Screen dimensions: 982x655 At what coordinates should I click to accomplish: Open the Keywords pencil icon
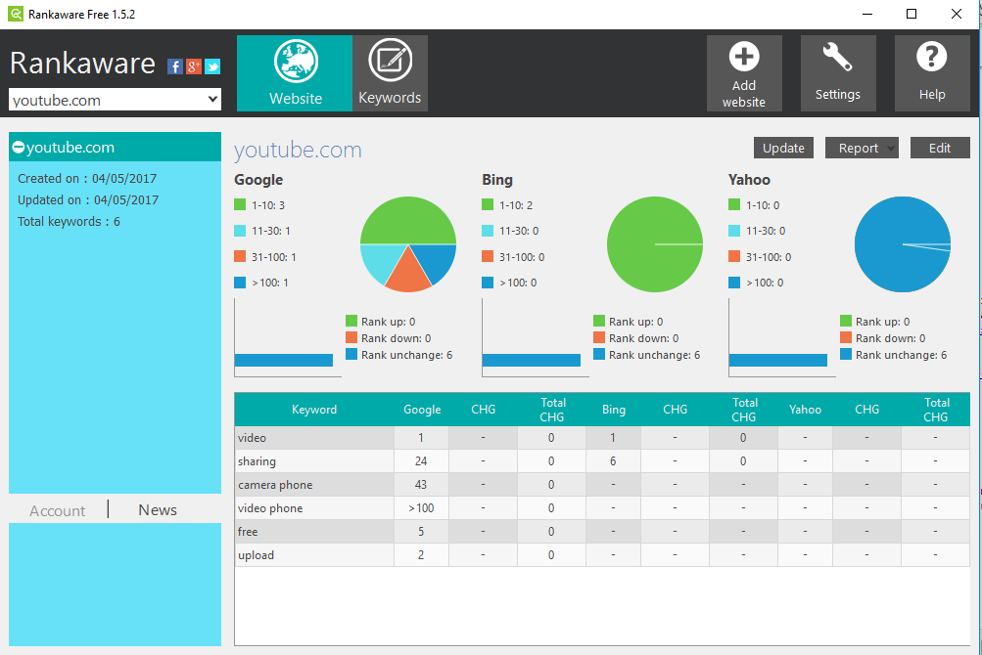[390, 62]
